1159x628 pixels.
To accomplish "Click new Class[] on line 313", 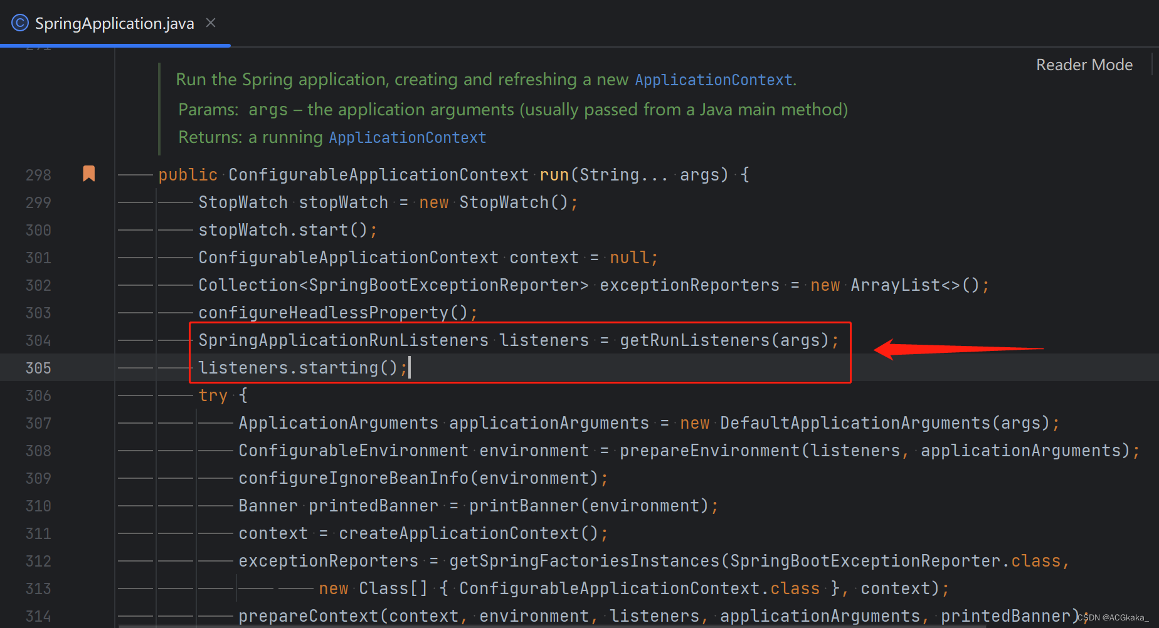I will [x=374, y=589].
